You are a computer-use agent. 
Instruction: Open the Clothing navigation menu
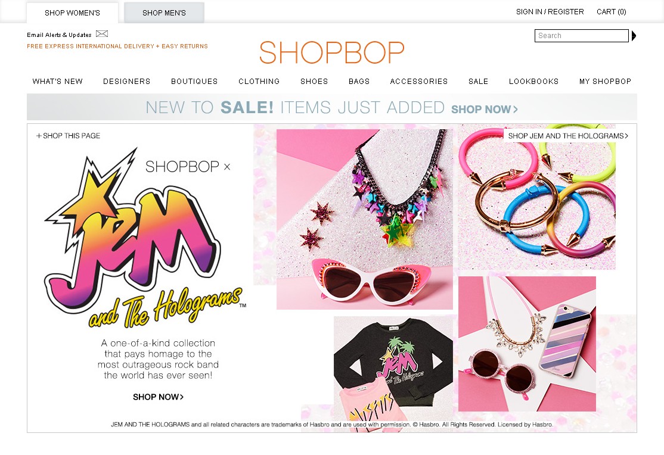coord(259,81)
